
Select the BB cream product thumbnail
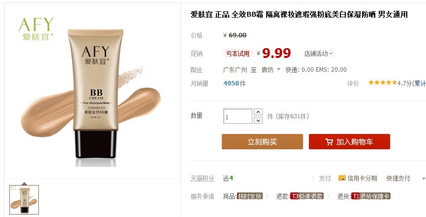(24, 200)
